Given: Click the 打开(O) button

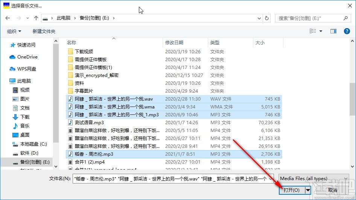Looking at the screenshot, I should [292, 190].
